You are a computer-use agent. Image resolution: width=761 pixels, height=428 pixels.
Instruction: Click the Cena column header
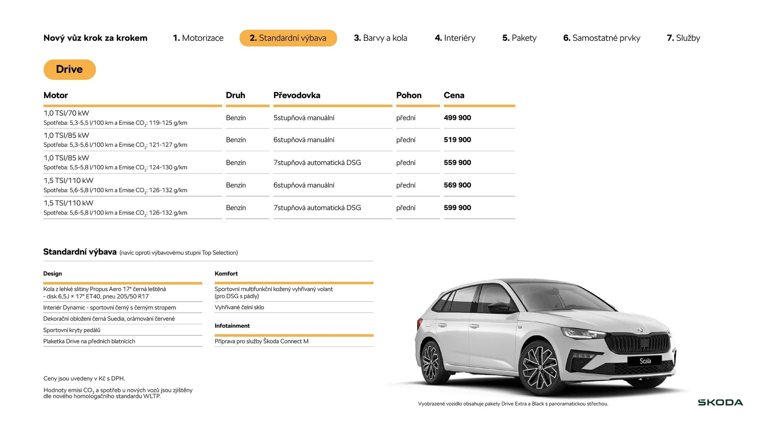[454, 95]
